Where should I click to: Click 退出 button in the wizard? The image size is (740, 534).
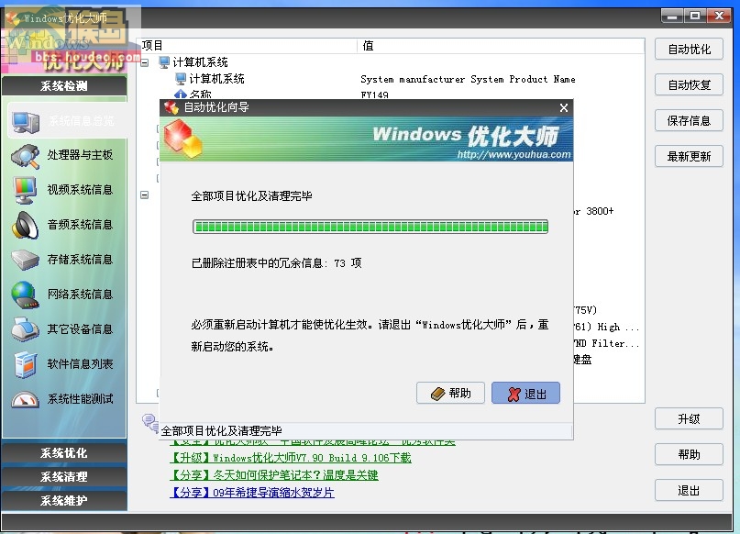pos(525,393)
